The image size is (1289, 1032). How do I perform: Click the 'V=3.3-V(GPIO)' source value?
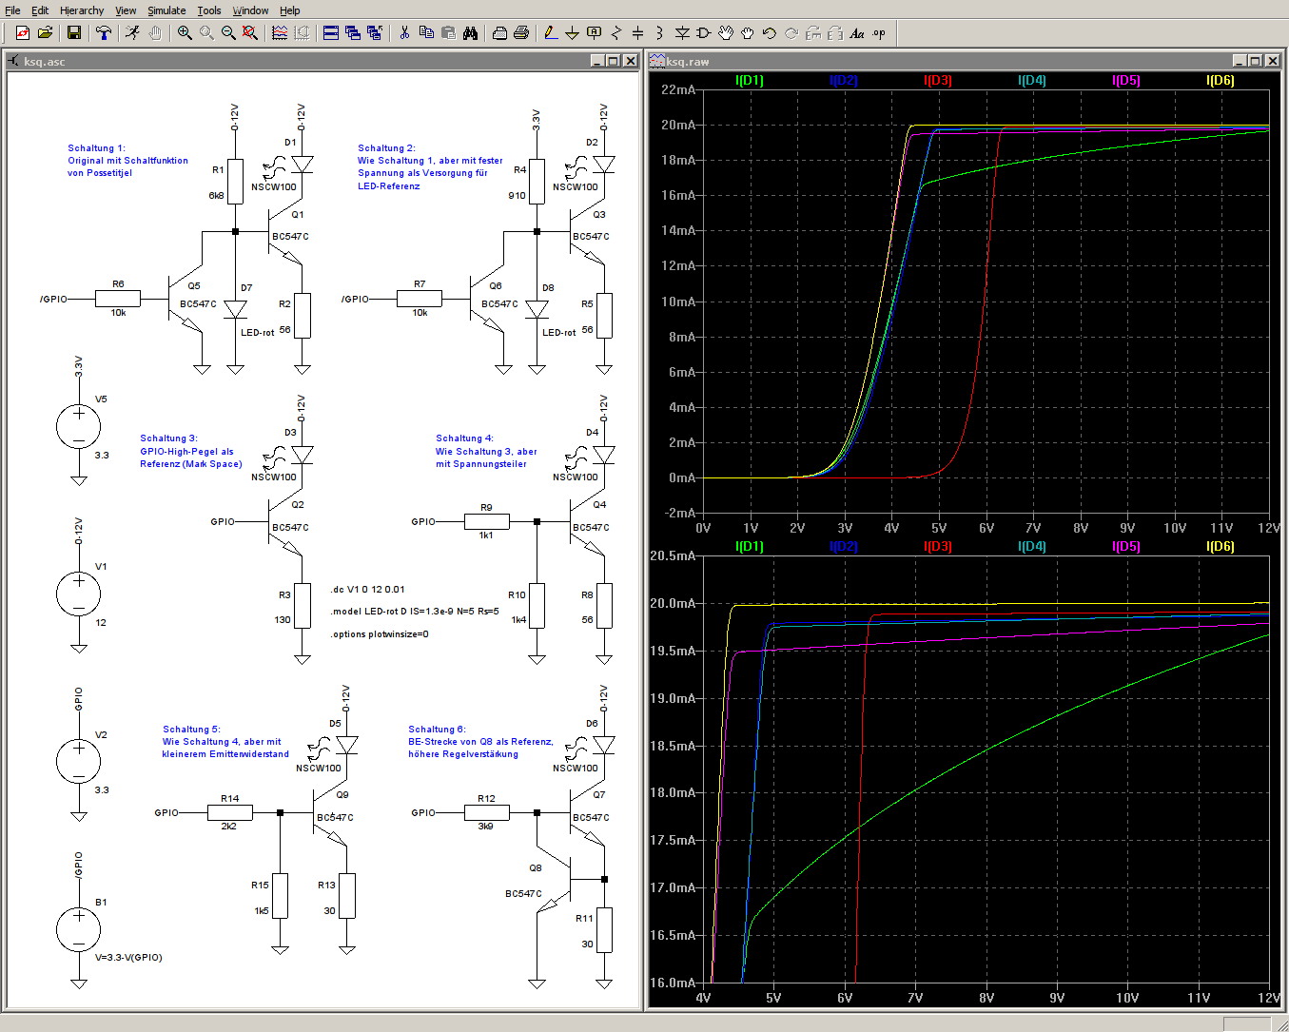(128, 958)
